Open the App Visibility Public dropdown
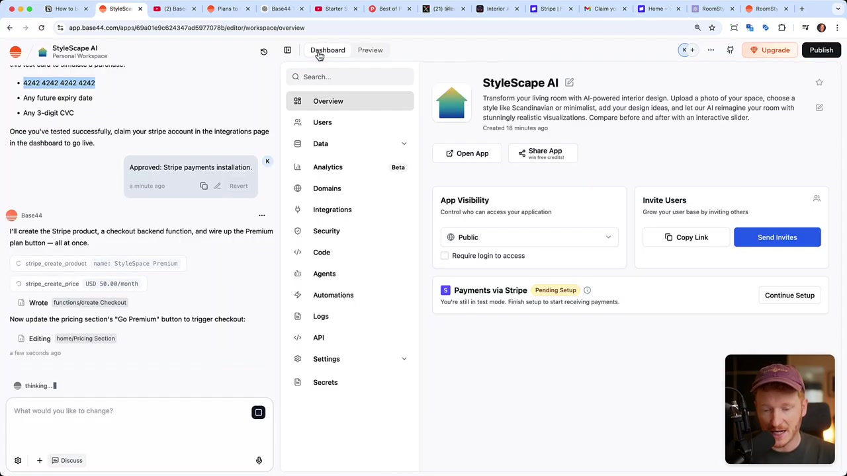The image size is (847, 476). click(x=529, y=237)
